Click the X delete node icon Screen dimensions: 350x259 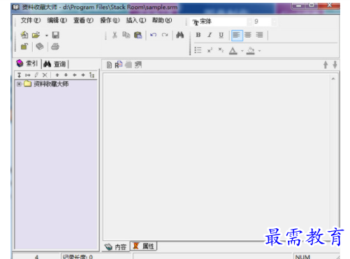coord(45,75)
